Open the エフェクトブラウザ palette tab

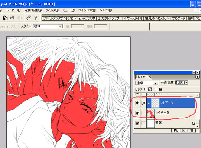pyautogui.click(x=108, y=18)
